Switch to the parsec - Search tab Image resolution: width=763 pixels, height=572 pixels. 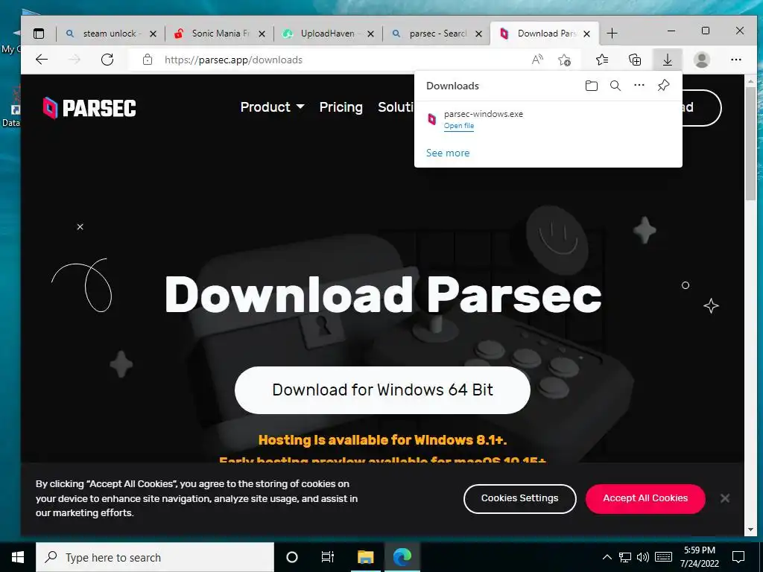pos(437,34)
